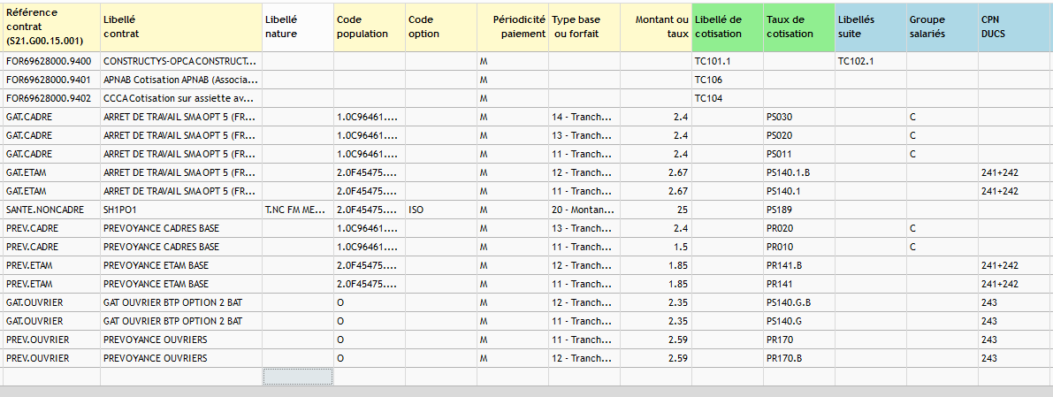Focus the empty Libellé nature cell in bottom row

pos(297,377)
